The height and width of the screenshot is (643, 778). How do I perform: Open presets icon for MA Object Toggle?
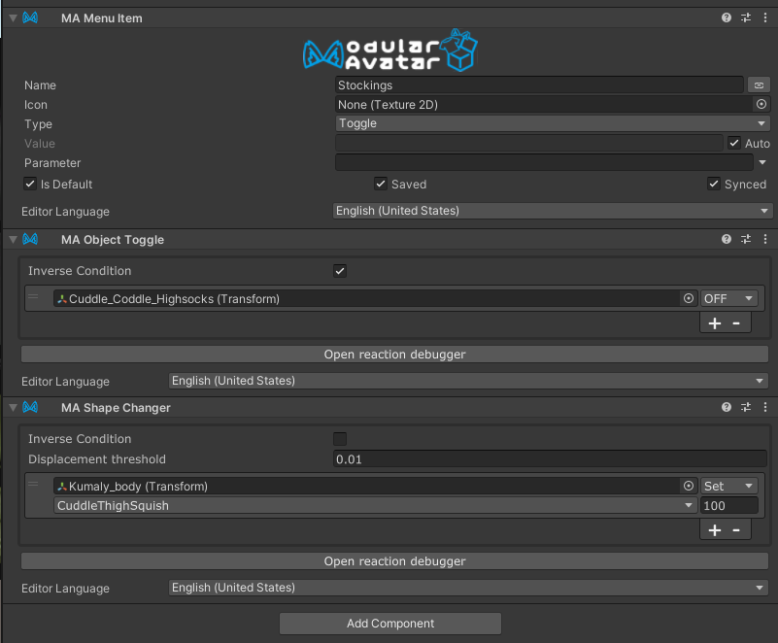tap(746, 239)
